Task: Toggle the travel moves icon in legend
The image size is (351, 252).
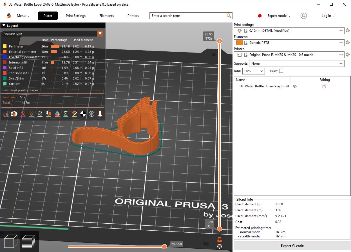Action: click(x=5, y=114)
